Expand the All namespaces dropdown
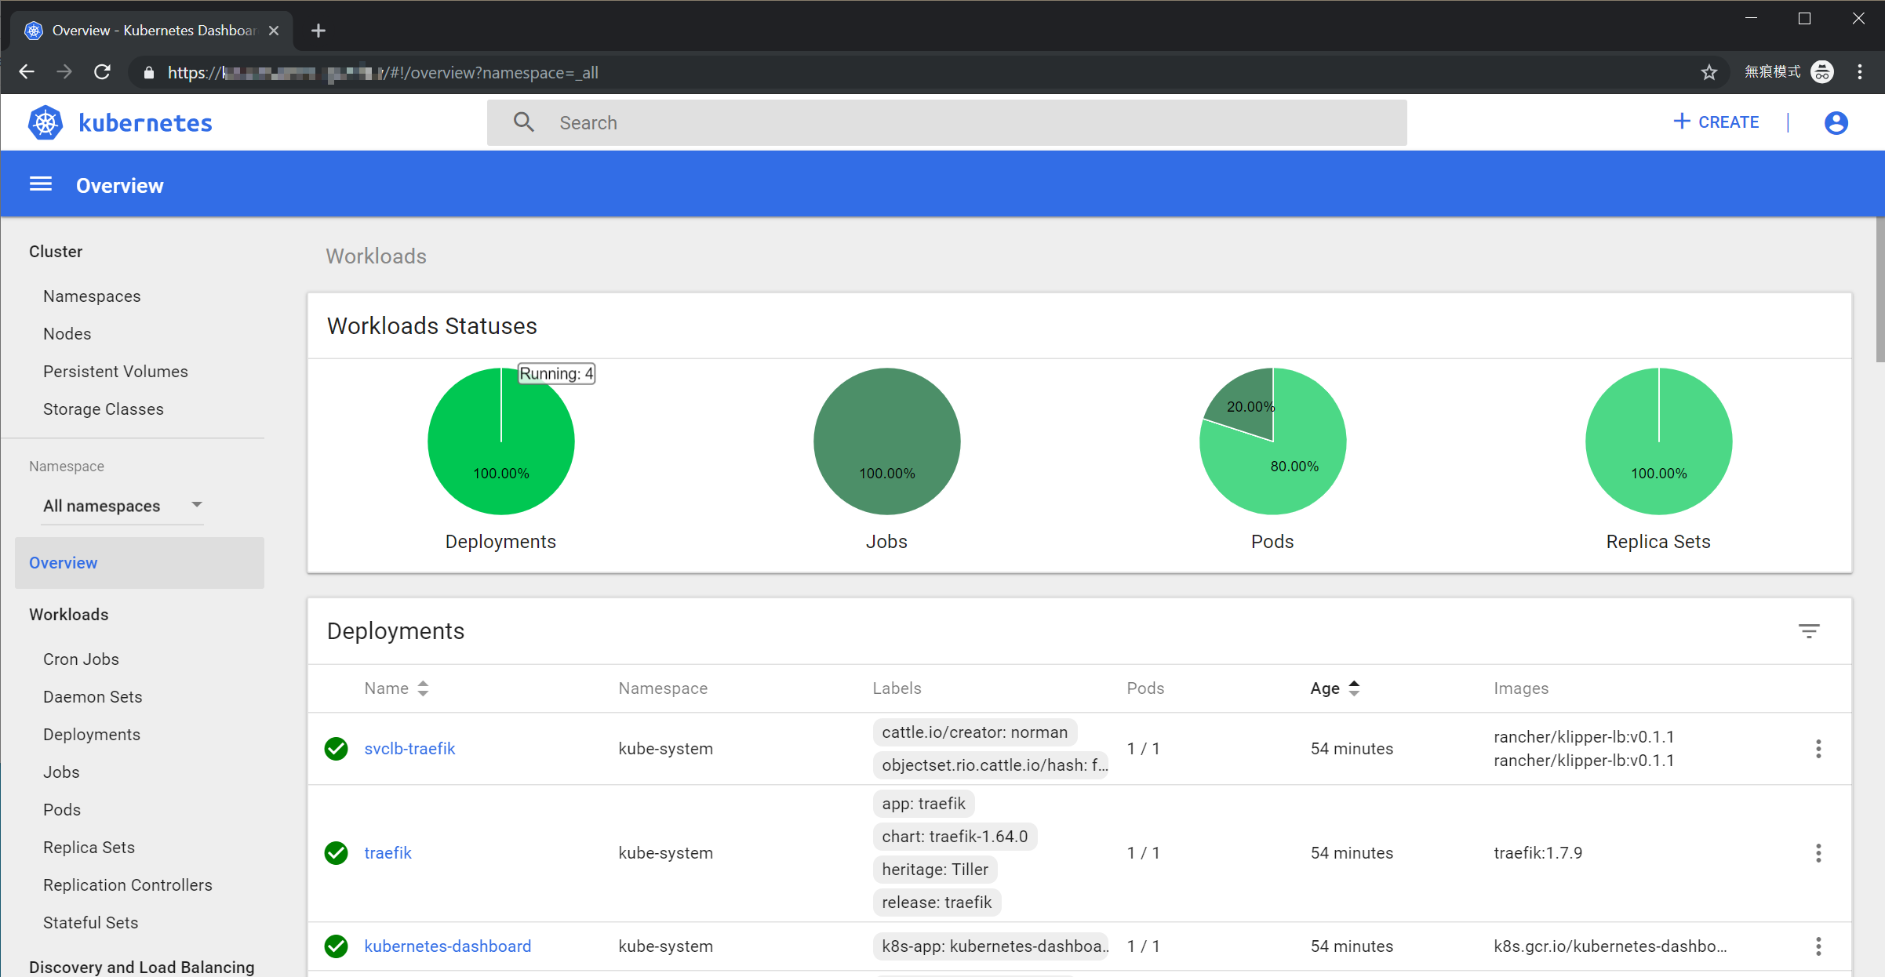 point(122,506)
